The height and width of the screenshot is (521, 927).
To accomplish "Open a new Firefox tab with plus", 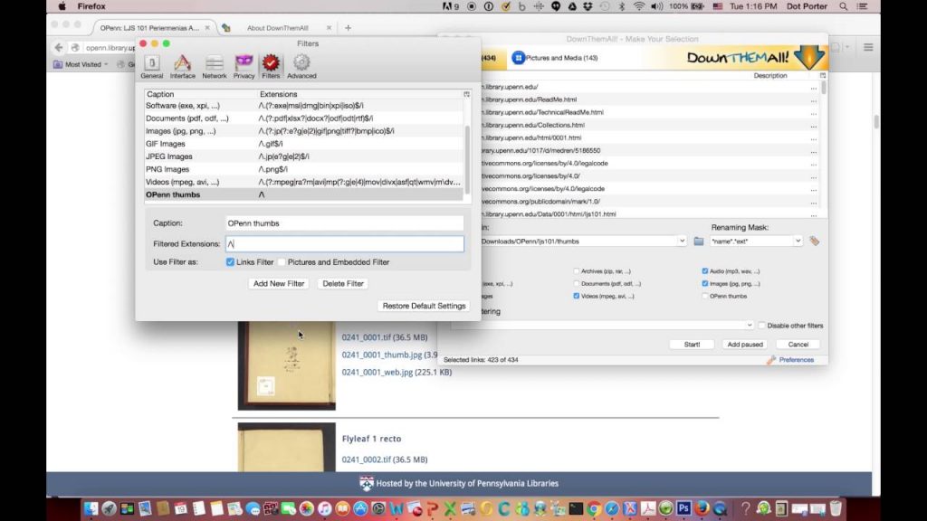I will 348,28.
